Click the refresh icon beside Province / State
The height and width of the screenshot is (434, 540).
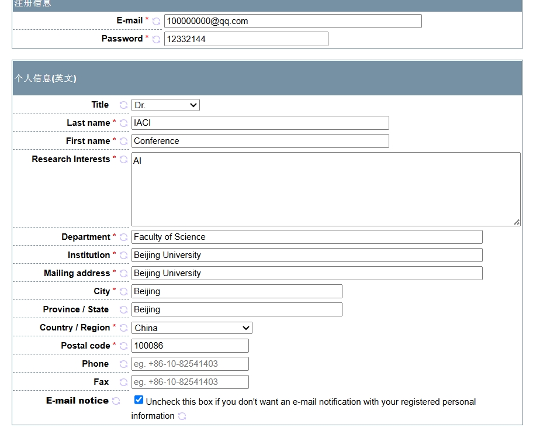pos(124,310)
